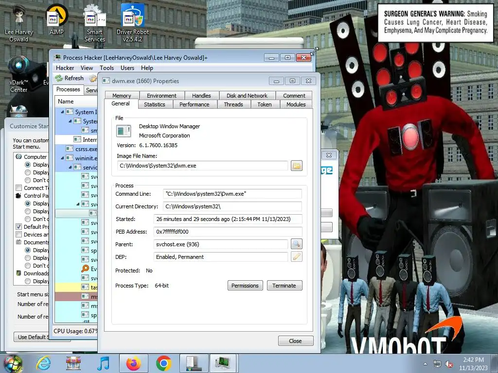Click the gear options icon beside Refresh

pos(93,78)
